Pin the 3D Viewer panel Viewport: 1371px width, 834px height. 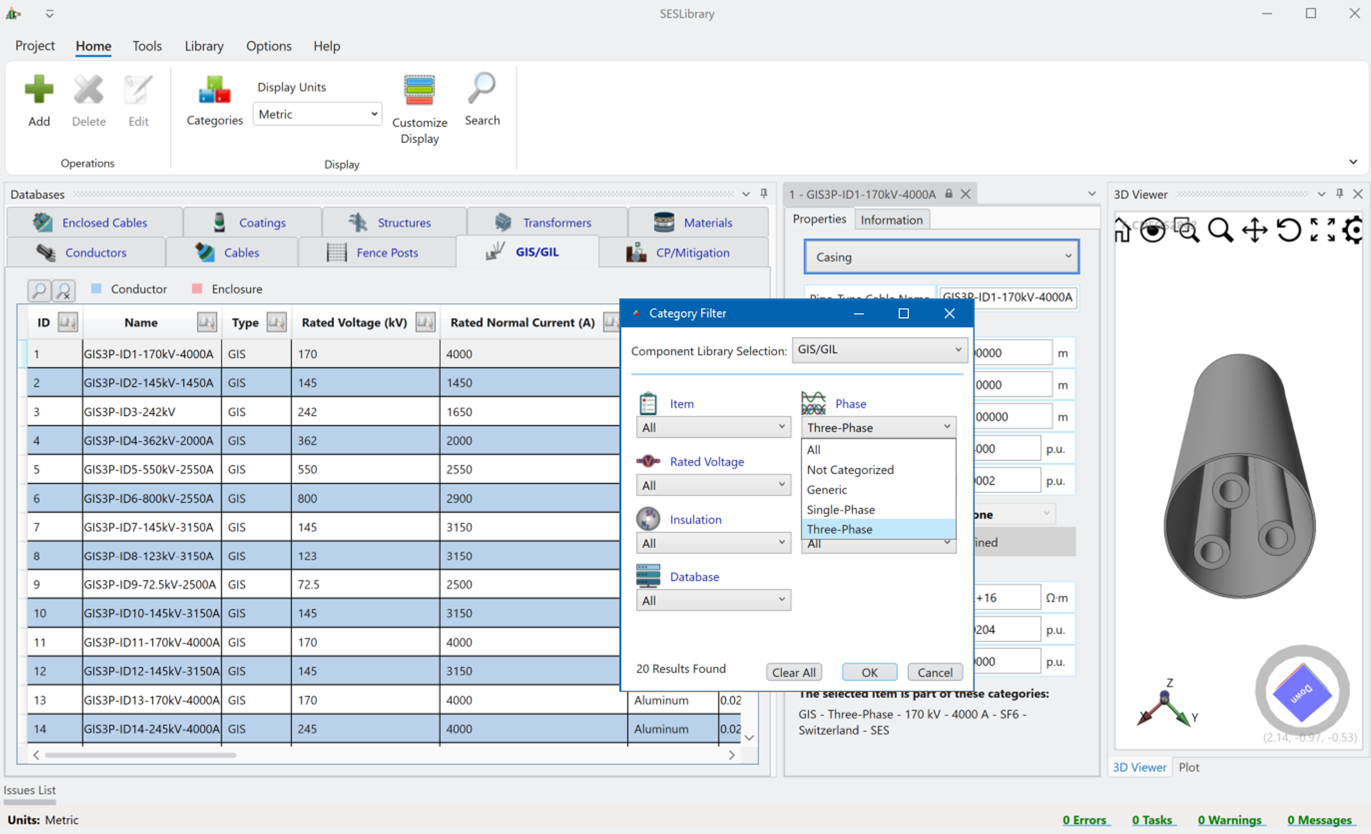(x=1340, y=194)
